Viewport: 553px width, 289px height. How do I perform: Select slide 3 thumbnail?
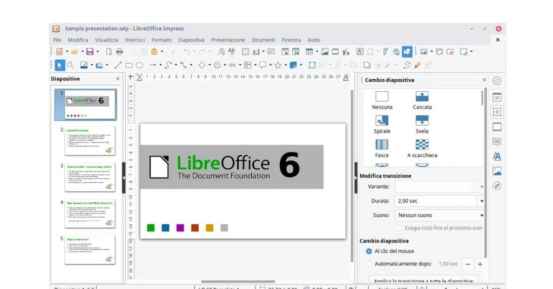90,177
